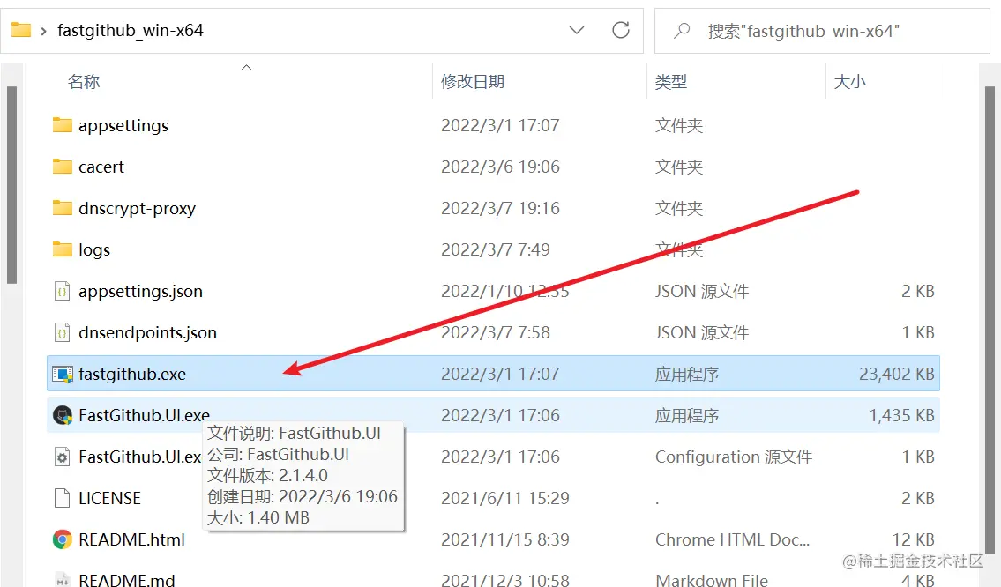
Task: Sort by the 名称 column header
Action: tap(84, 82)
